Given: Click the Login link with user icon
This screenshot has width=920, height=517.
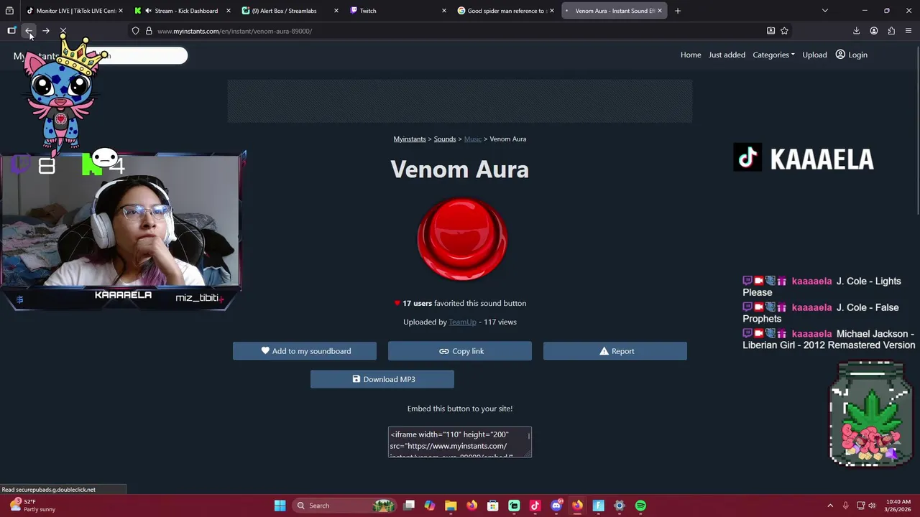Looking at the screenshot, I should pyautogui.click(x=851, y=55).
